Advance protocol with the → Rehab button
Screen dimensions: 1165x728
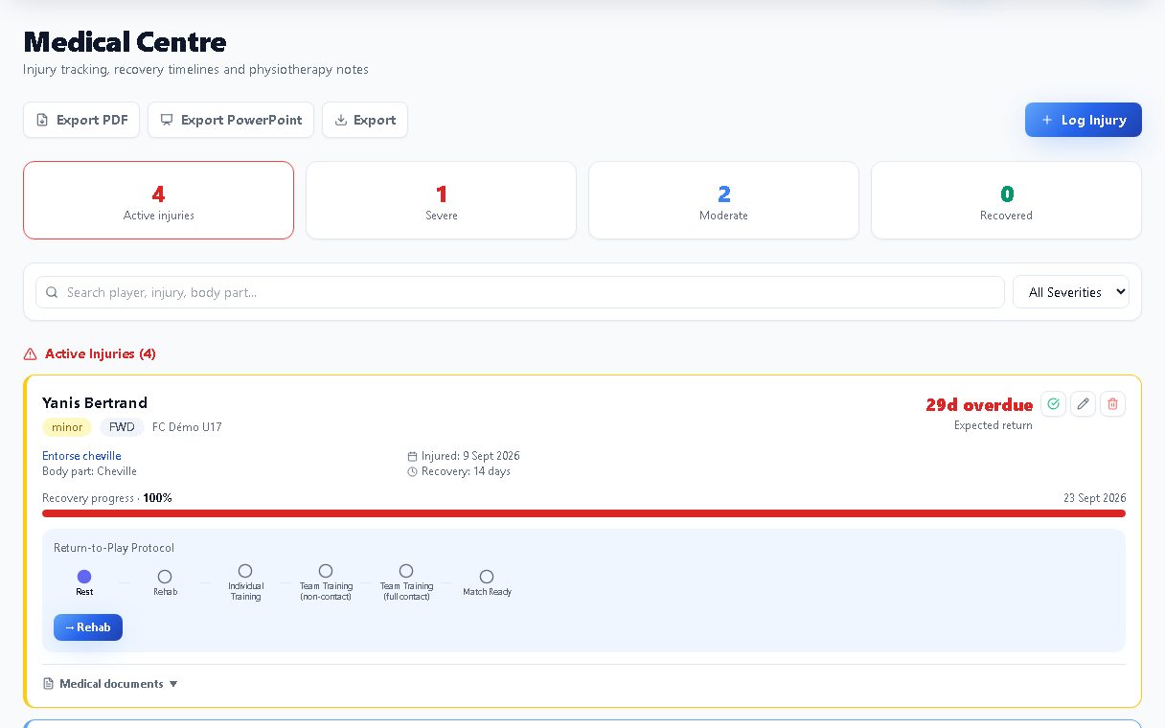pos(88,627)
